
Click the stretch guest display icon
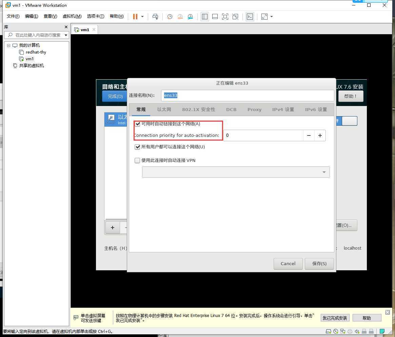click(x=264, y=17)
